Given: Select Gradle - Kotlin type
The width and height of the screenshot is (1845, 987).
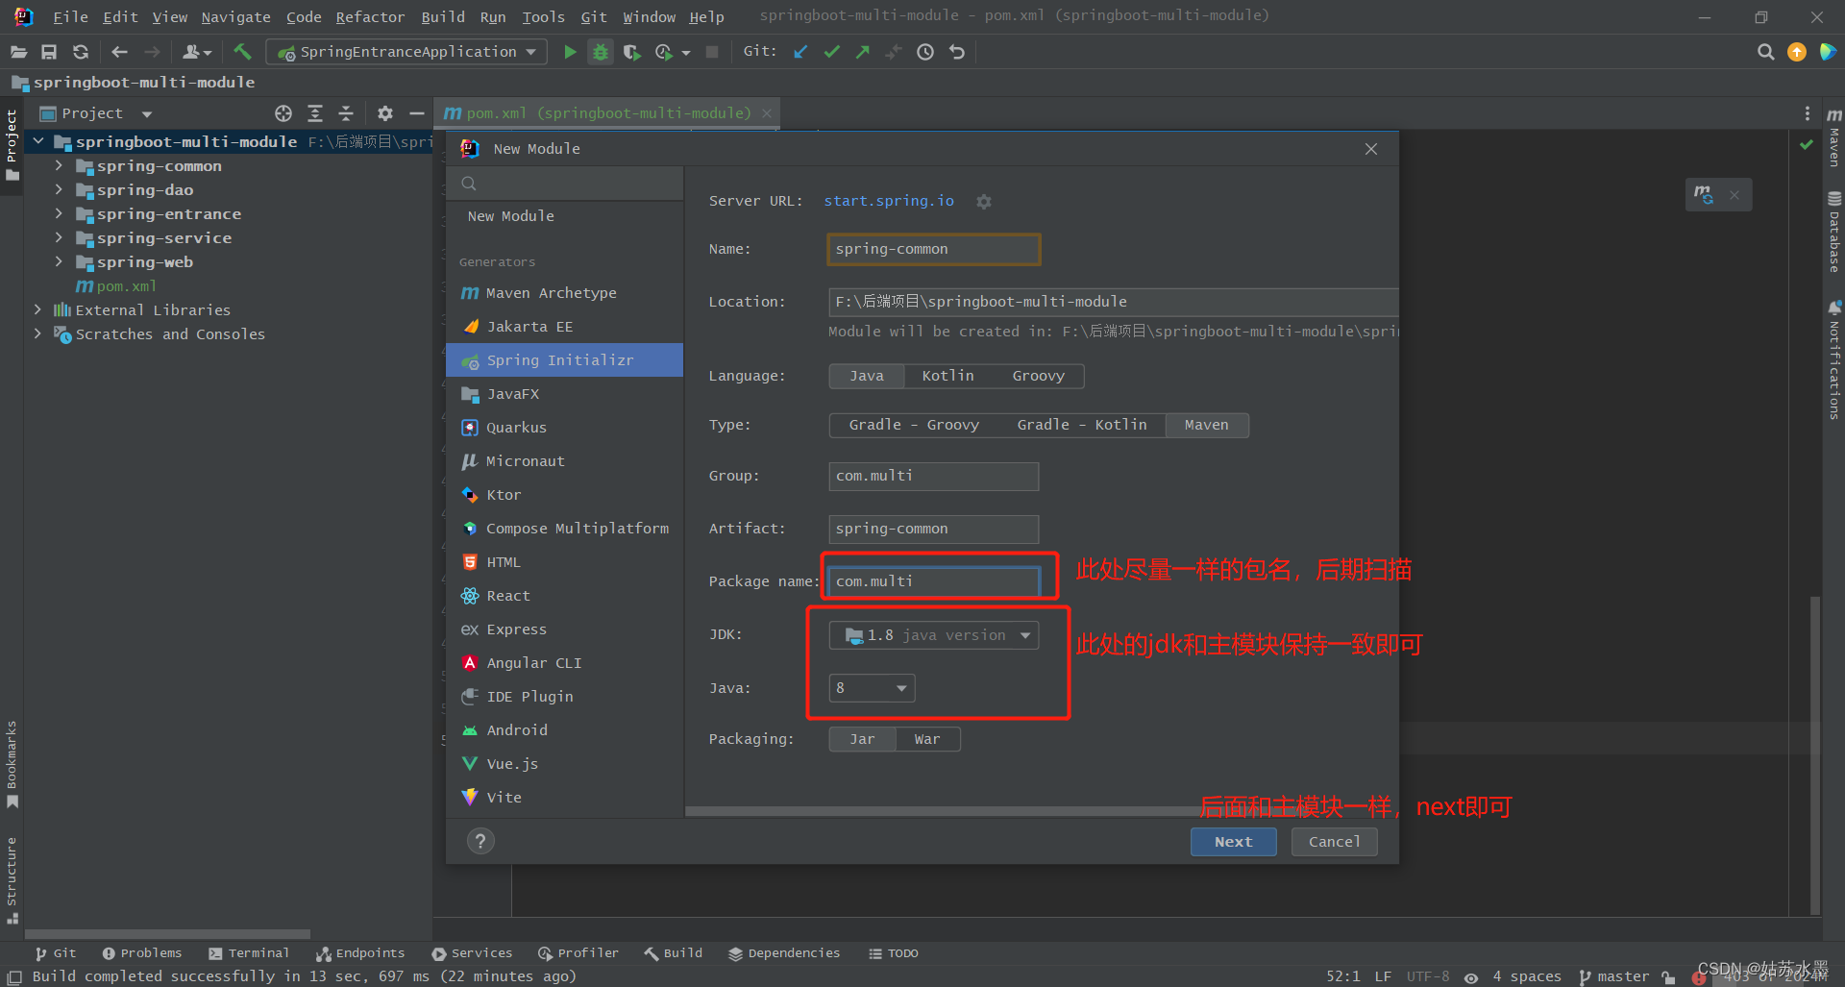Looking at the screenshot, I should click(x=1082, y=425).
